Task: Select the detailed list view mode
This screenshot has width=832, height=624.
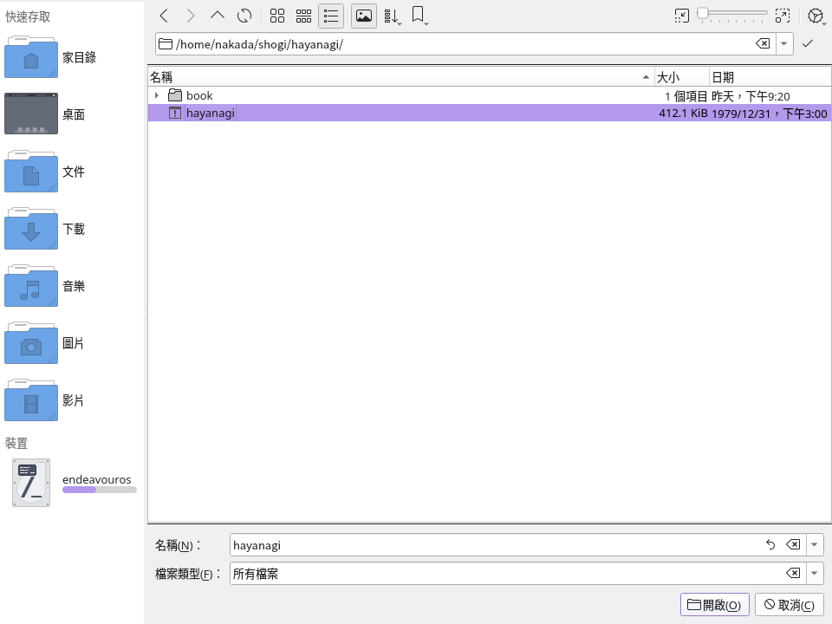Action: (x=330, y=16)
